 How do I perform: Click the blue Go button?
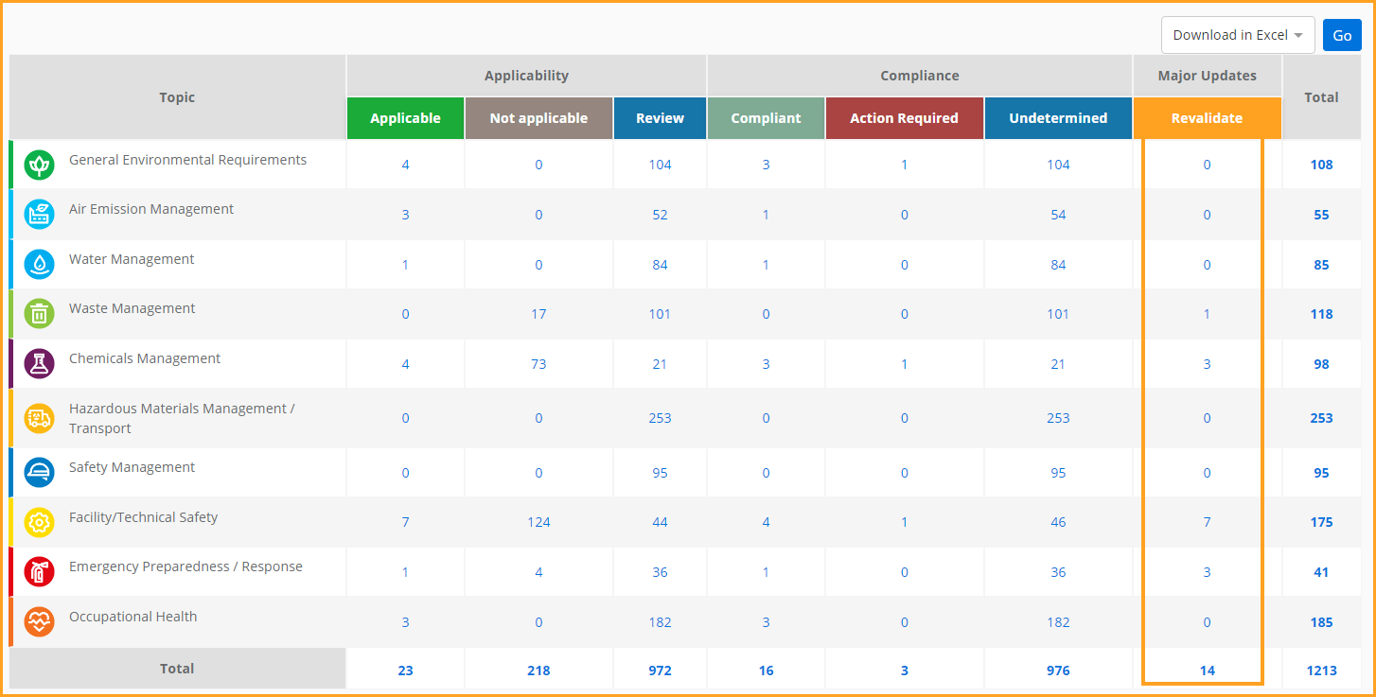1342,35
